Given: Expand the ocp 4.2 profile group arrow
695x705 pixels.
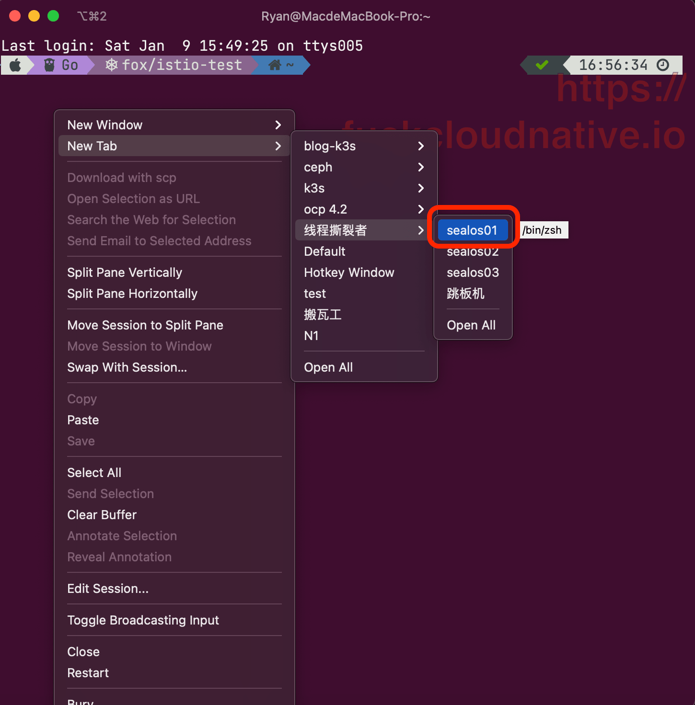Looking at the screenshot, I should pyautogui.click(x=421, y=209).
